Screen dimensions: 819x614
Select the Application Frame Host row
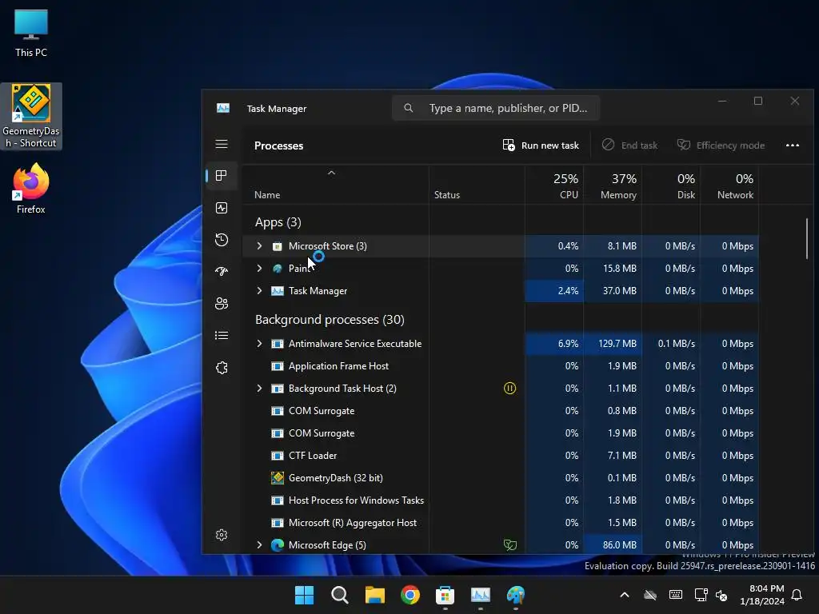pos(501,366)
